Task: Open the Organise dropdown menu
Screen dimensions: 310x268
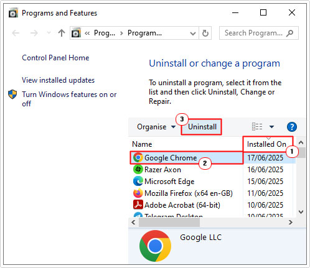Action: 156,127
